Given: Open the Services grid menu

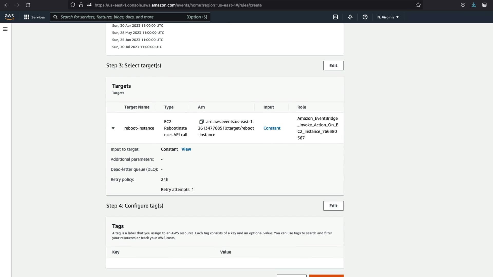Looking at the screenshot, I should 34,17.
